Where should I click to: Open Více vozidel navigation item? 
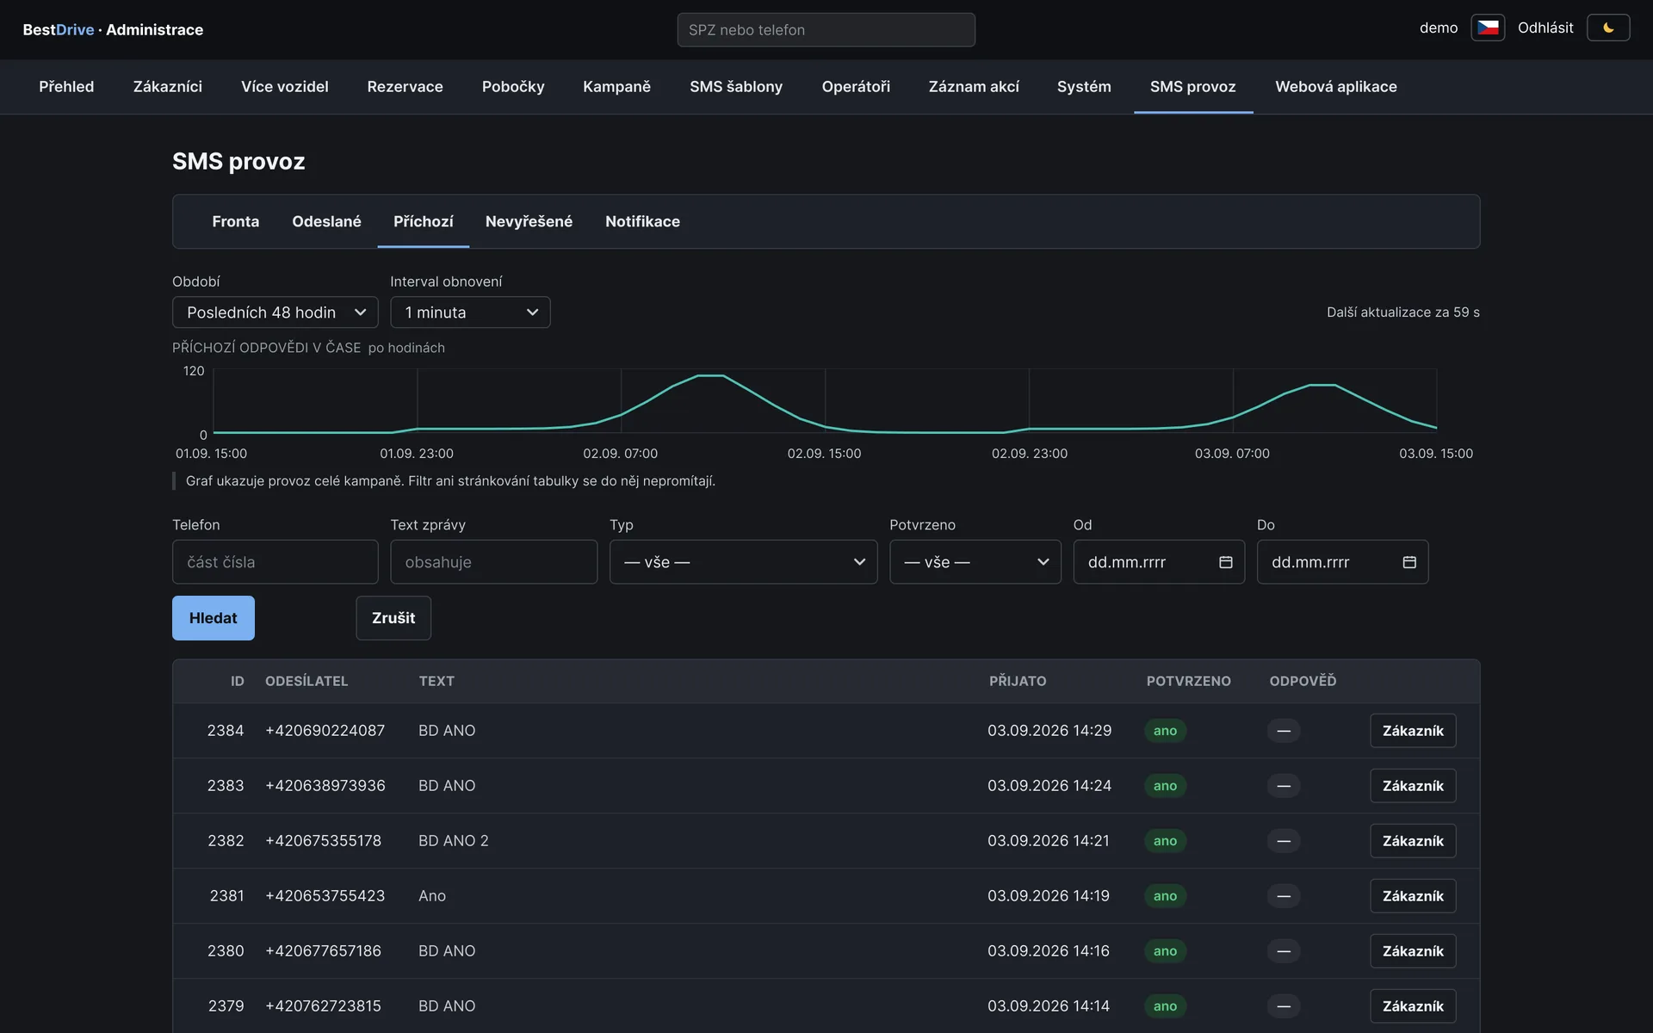point(284,87)
